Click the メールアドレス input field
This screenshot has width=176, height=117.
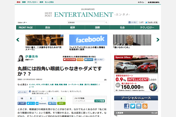click(x=84, y=101)
